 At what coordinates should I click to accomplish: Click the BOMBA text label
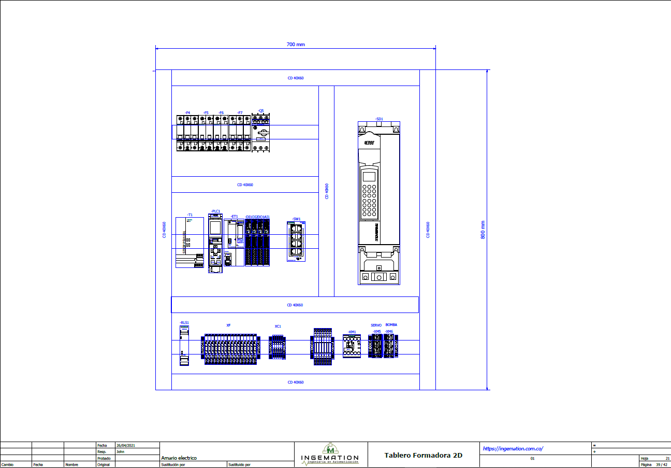click(391, 325)
